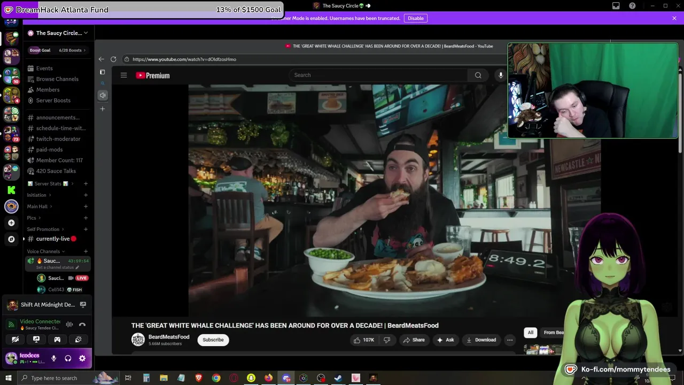Expand the Pics category
The width and height of the screenshot is (684, 385).
click(x=34, y=218)
